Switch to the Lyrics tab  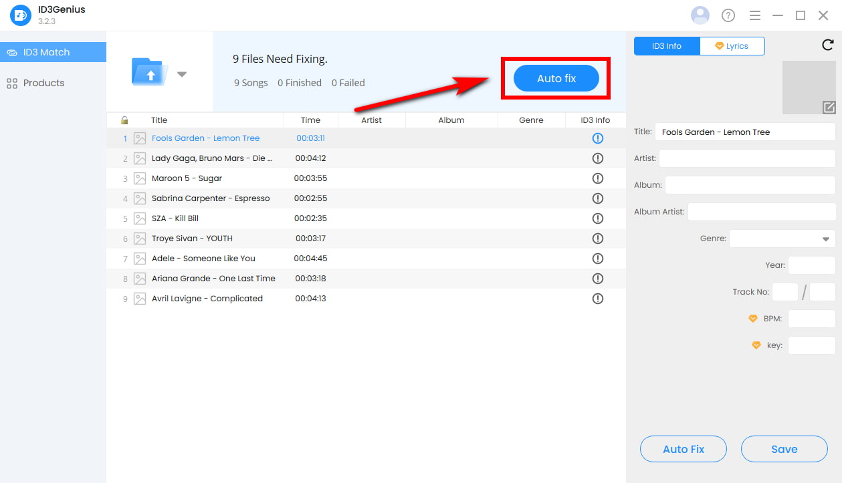(732, 46)
